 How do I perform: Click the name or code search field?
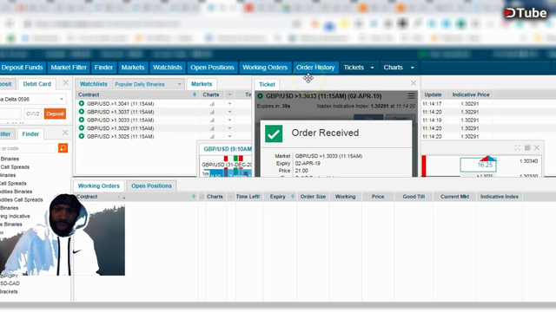[27, 148]
